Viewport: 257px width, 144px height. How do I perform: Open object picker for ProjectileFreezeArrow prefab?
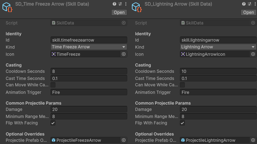(124, 140)
